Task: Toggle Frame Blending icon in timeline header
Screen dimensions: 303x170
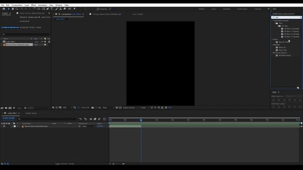Action: (95, 119)
